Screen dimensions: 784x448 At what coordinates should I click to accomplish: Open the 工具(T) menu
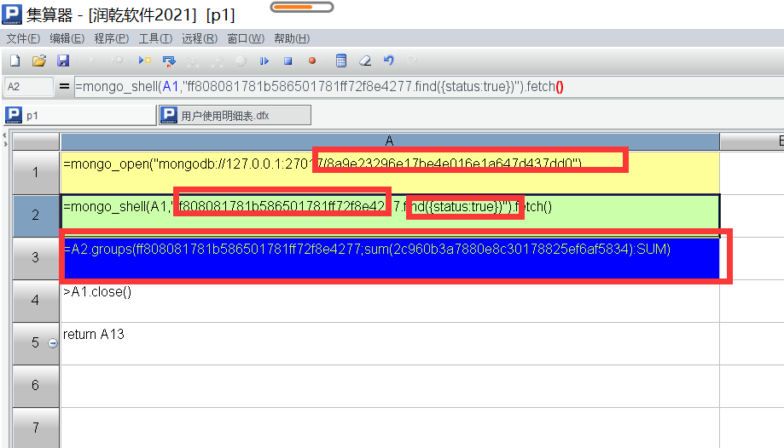(155, 38)
